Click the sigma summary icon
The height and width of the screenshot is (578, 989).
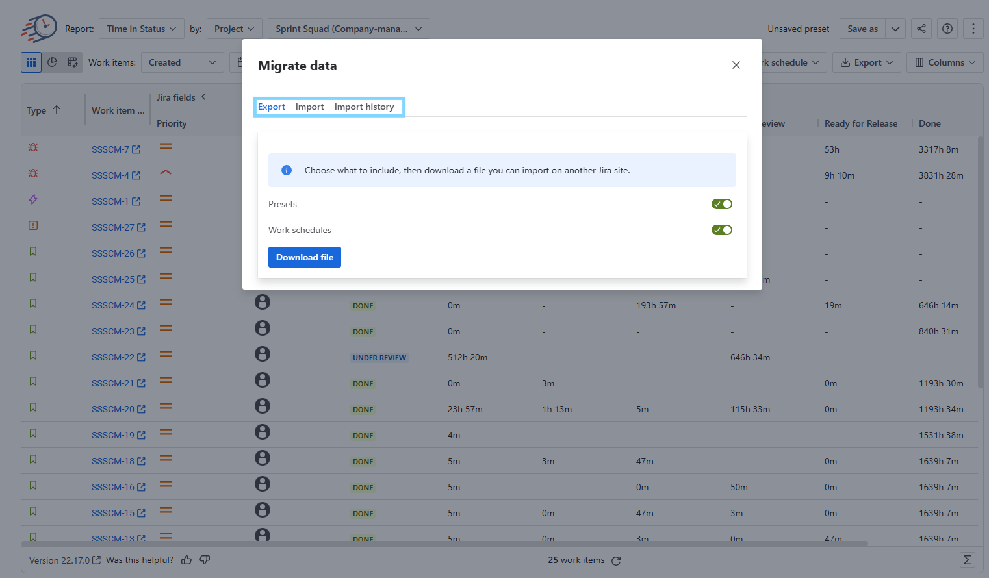click(x=968, y=560)
